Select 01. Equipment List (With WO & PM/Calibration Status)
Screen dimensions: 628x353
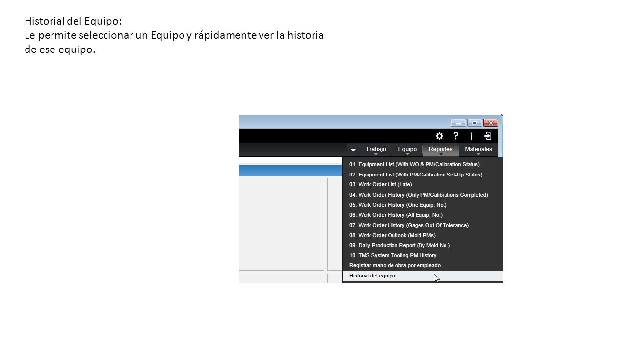click(422, 164)
